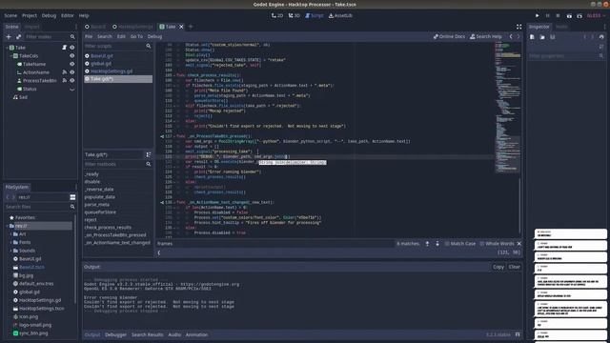This screenshot has width=610, height=343.
Task: Find previous match in search bar
Action: (x=427, y=244)
